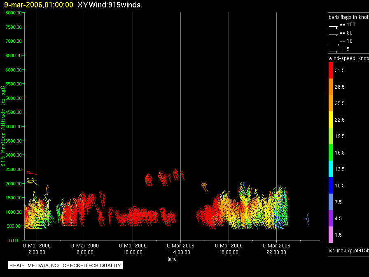Click the 50-knot barb flag legend icon
369x277 pixels.
pyautogui.click(x=334, y=35)
